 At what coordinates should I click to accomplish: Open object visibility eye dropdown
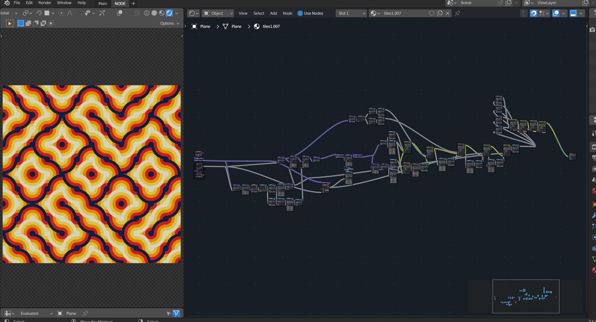89,13
